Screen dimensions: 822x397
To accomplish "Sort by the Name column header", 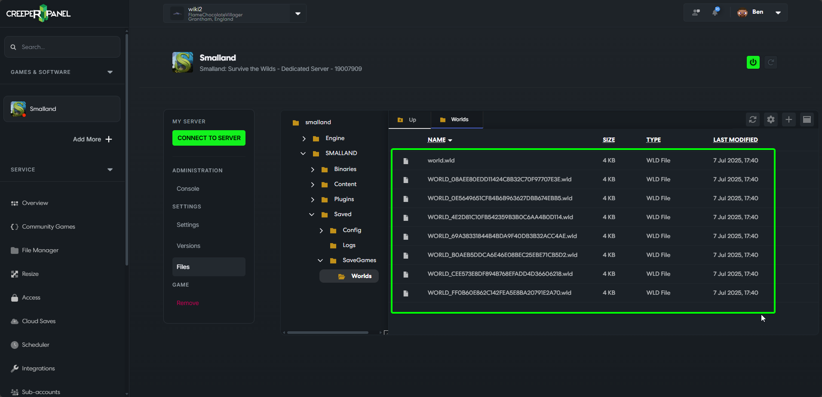I will pos(439,140).
